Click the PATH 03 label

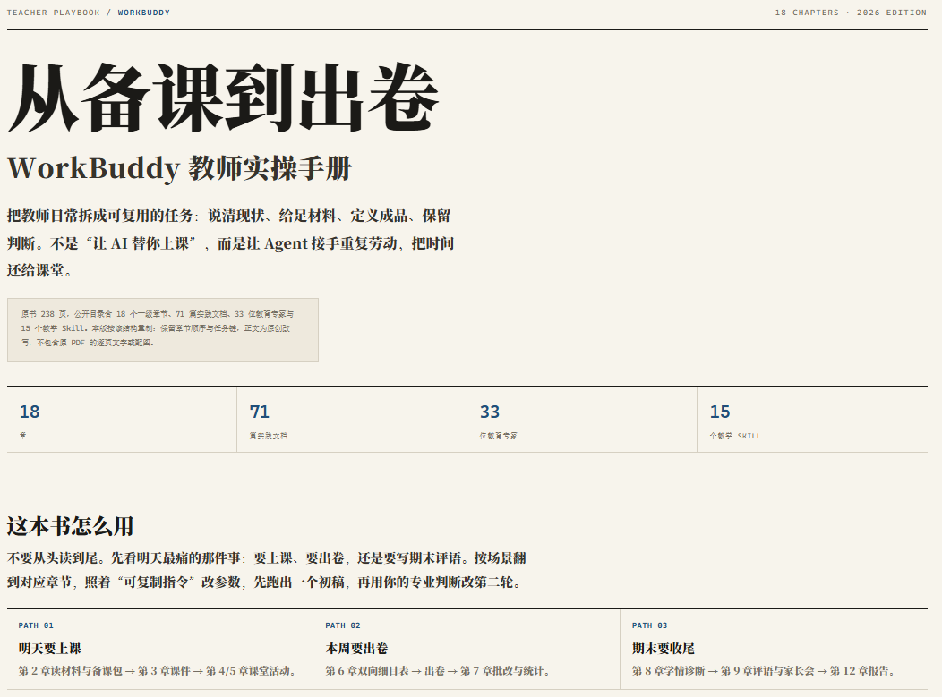click(x=649, y=625)
